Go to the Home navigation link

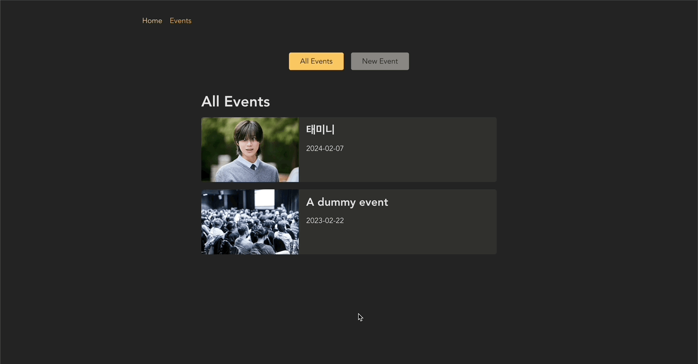[x=152, y=21]
